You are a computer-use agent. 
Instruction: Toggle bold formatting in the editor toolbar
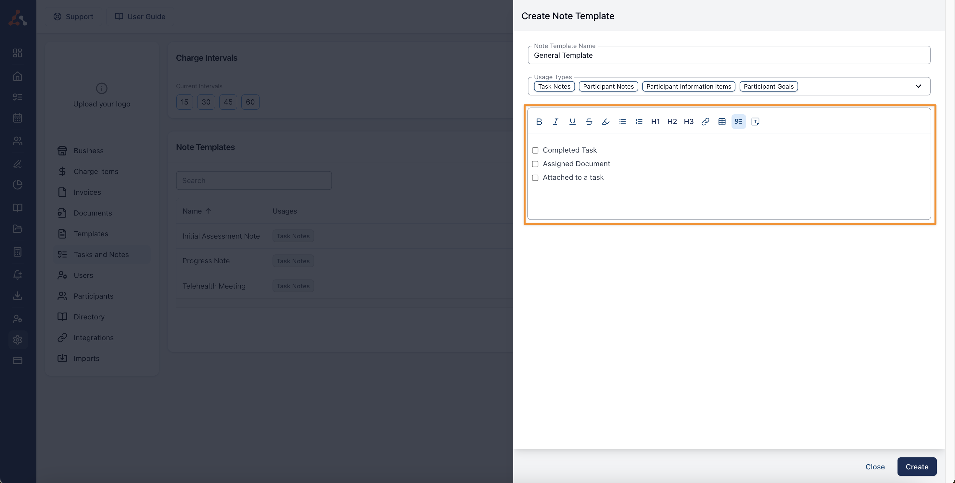pos(539,121)
